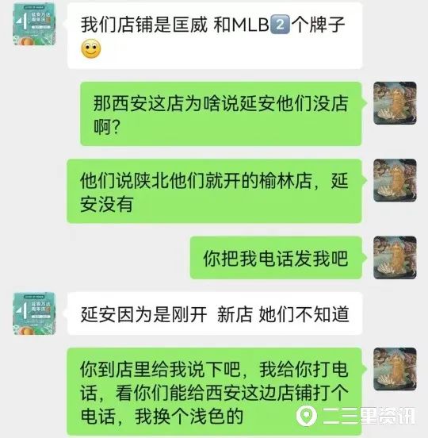Click the number 2 keycap emoji
The image size is (428, 438).
tap(280, 25)
